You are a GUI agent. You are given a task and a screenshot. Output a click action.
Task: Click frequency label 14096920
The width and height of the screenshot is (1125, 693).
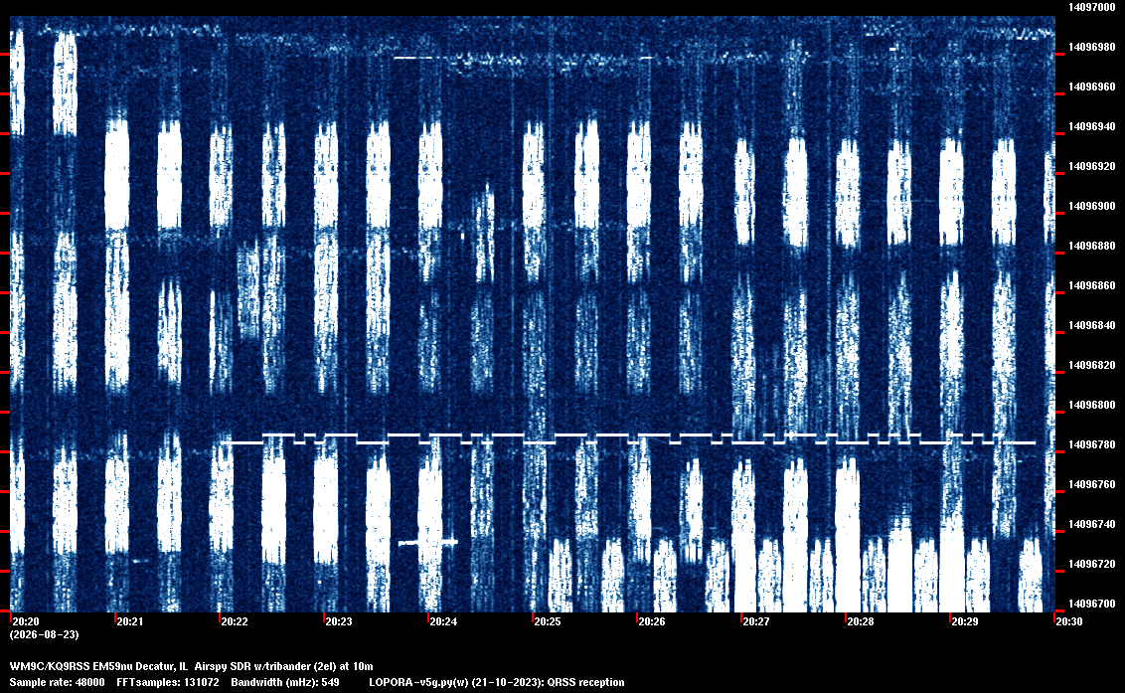point(1091,167)
